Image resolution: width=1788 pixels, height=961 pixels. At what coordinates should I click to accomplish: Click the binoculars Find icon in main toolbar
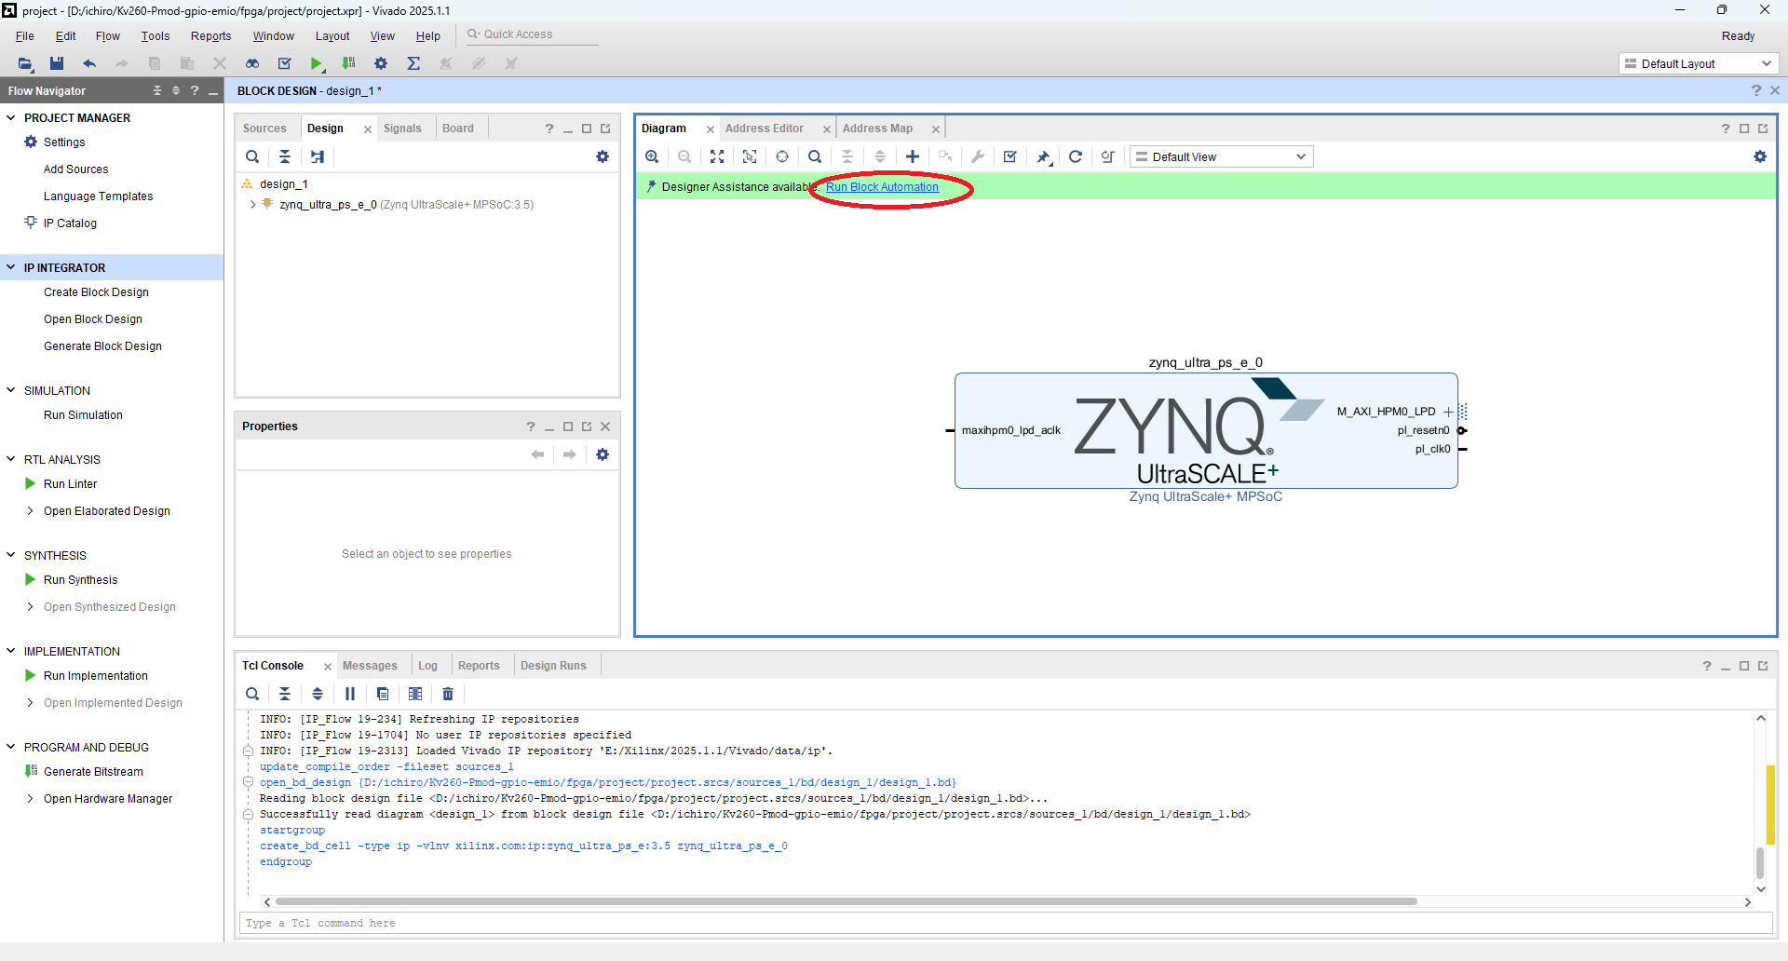pyautogui.click(x=252, y=63)
